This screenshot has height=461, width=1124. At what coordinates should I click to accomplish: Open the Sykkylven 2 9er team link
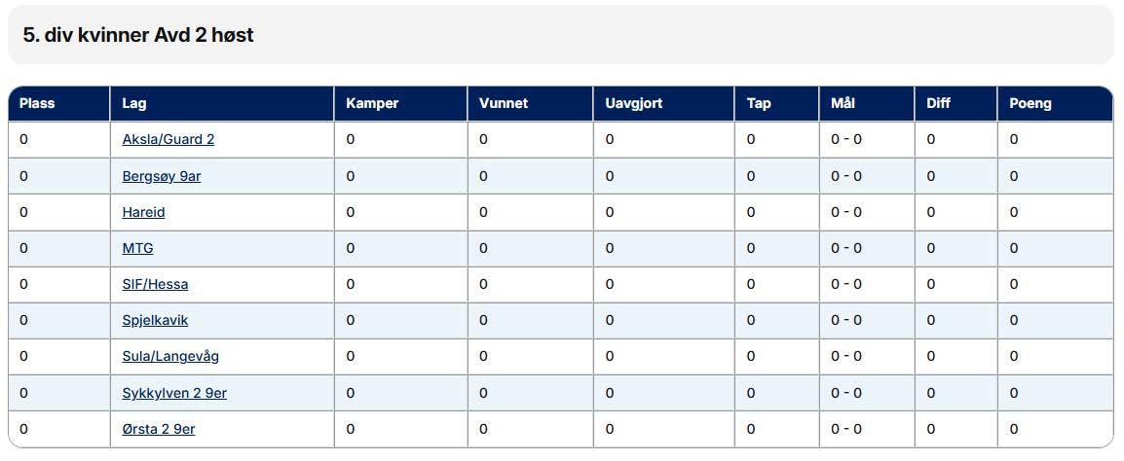click(174, 393)
